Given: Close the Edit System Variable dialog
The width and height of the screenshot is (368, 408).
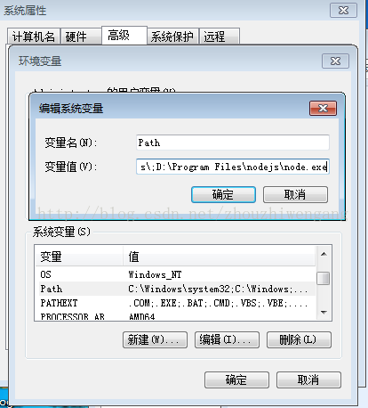Looking at the screenshot, I should (x=323, y=108).
